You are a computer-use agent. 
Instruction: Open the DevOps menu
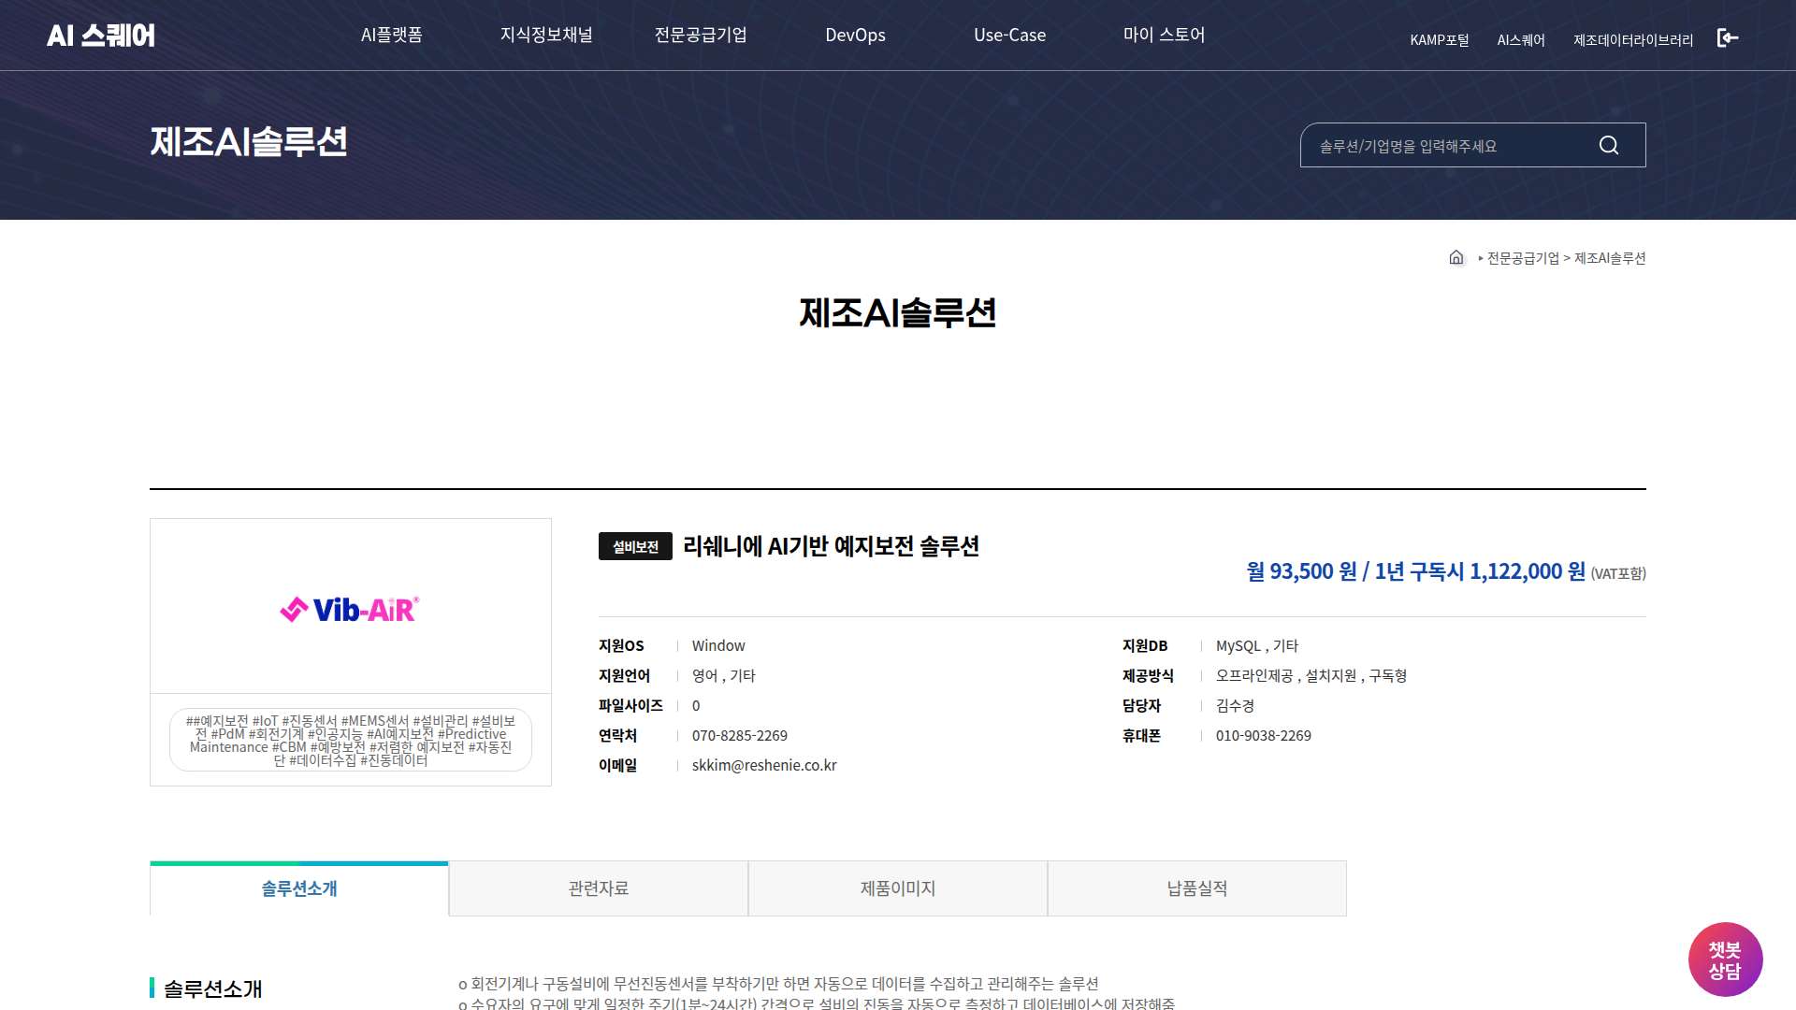tap(855, 35)
